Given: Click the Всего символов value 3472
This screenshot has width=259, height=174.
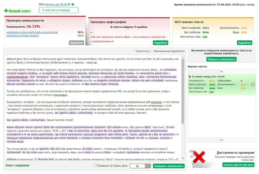Looking at the screenshot, I should 206,28.
